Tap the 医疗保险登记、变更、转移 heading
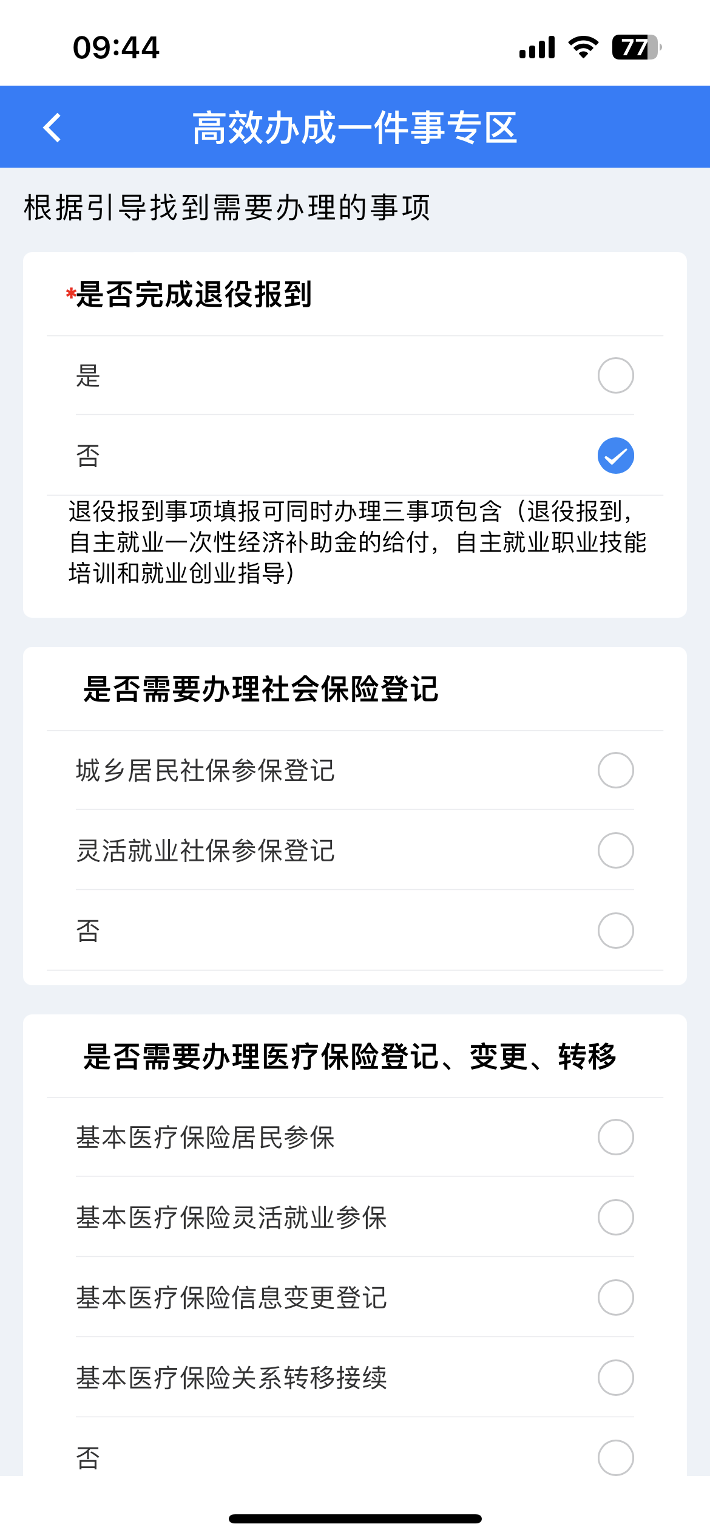 (350, 1056)
